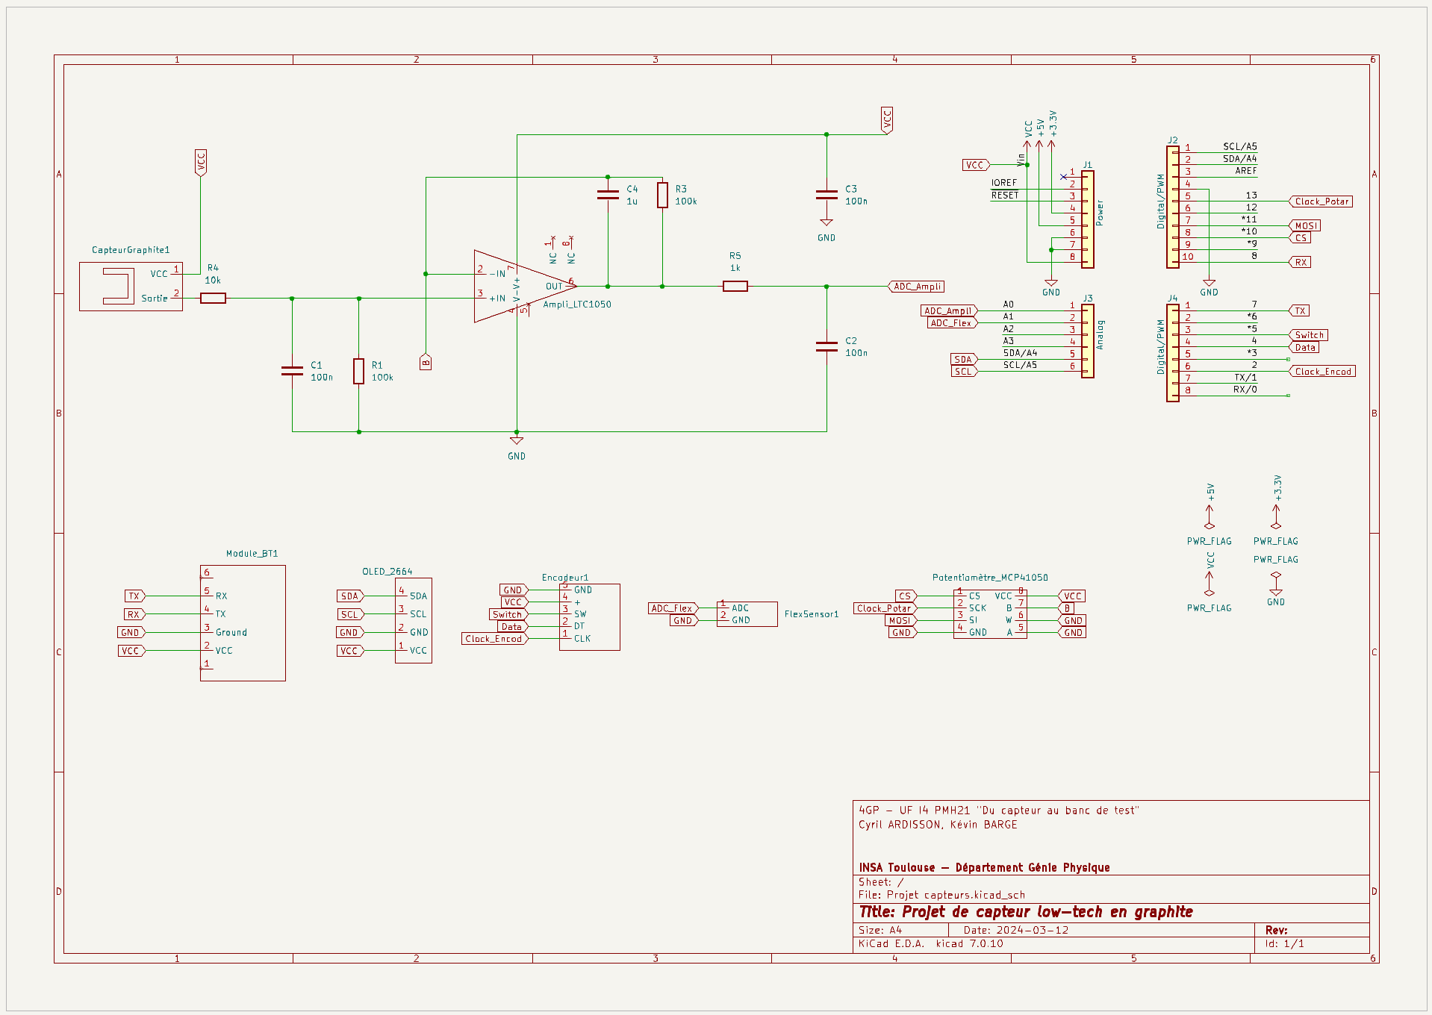Select the C4 1u capacitor symbol
Image resolution: width=1432 pixels, height=1015 pixels.
click(x=608, y=195)
